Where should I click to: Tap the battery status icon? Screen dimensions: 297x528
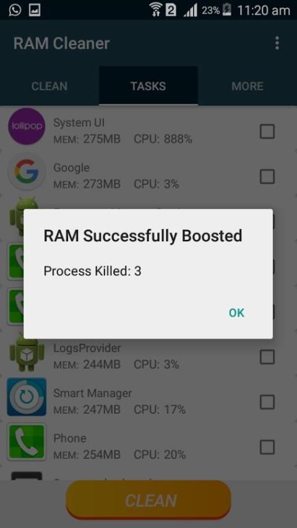tap(228, 10)
